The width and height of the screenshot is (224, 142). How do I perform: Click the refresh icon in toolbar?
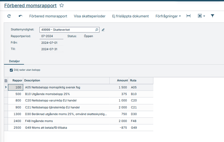click(9, 16)
